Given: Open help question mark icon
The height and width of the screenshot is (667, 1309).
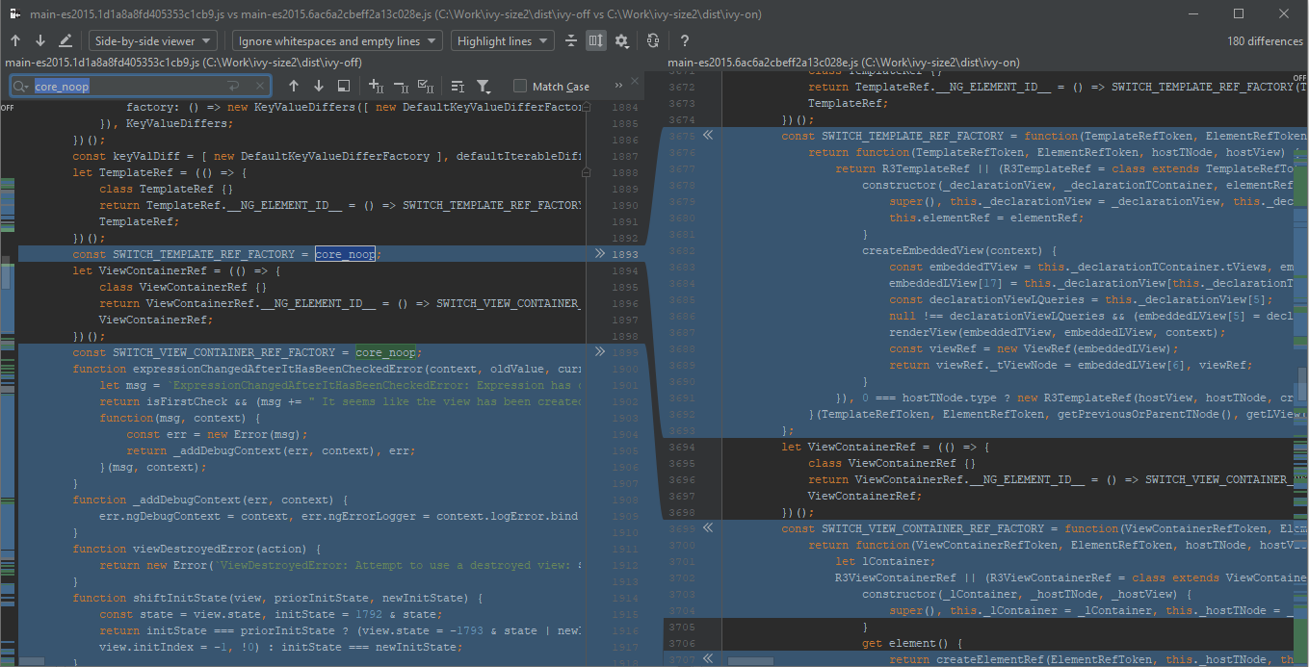Looking at the screenshot, I should pos(685,41).
